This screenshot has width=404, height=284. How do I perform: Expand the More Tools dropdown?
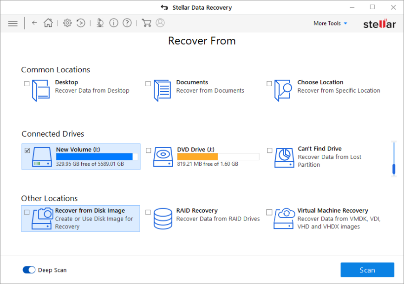(x=330, y=23)
